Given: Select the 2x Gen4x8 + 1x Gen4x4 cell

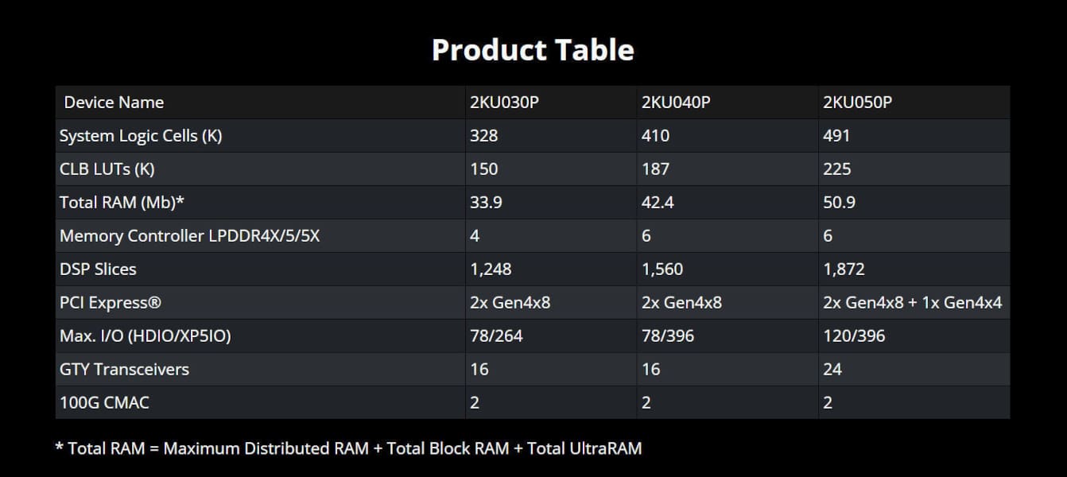Looking at the screenshot, I should coord(912,303).
